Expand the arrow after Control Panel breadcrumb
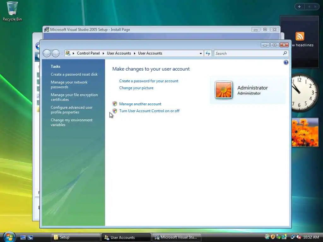Image resolution: width=323 pixels, height=242 pixels. pos(103,53)
